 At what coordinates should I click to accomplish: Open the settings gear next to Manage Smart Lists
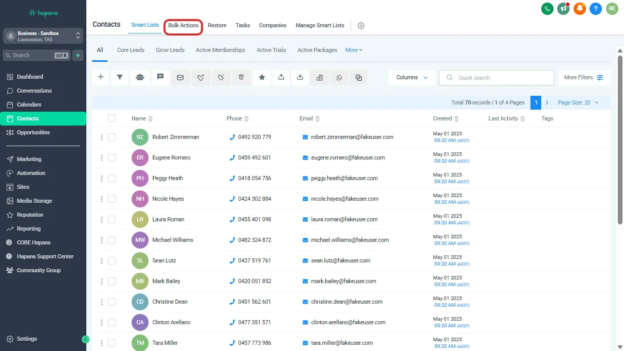pos(361,26)
